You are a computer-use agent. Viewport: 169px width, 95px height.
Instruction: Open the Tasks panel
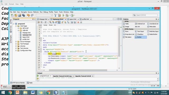[x=30, y=83]
